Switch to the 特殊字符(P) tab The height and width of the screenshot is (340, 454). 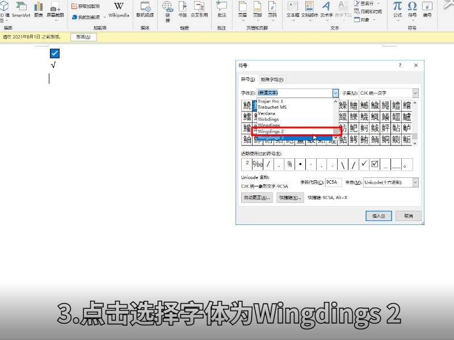pos(272,79)
